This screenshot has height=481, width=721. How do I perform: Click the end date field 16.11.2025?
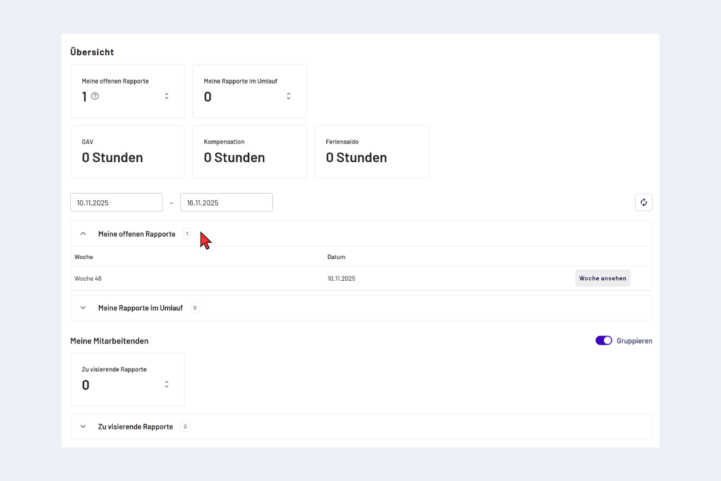click(226, 203)
